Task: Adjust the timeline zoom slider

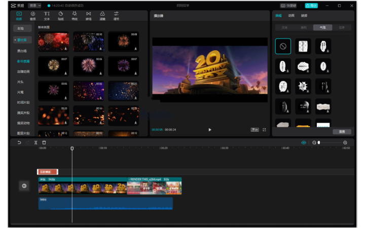Action: (x=319, y=143)
